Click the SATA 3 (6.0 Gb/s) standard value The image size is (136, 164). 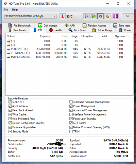tap(116, 140)
